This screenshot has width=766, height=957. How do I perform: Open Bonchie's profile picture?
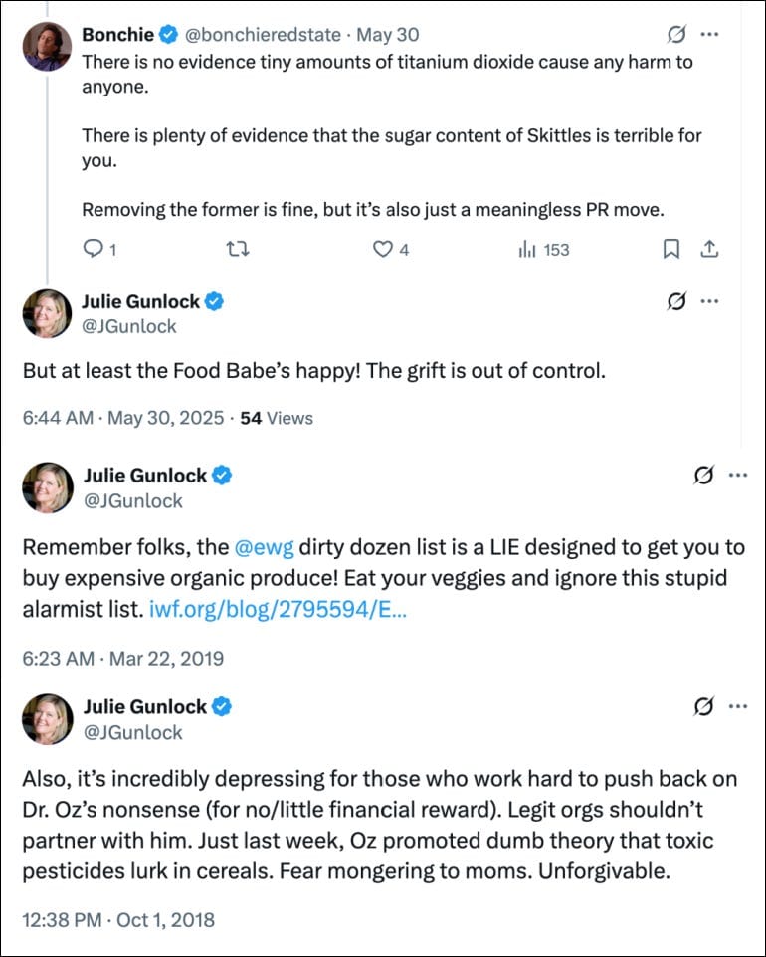pyautogui.click(x=47, y=47)
